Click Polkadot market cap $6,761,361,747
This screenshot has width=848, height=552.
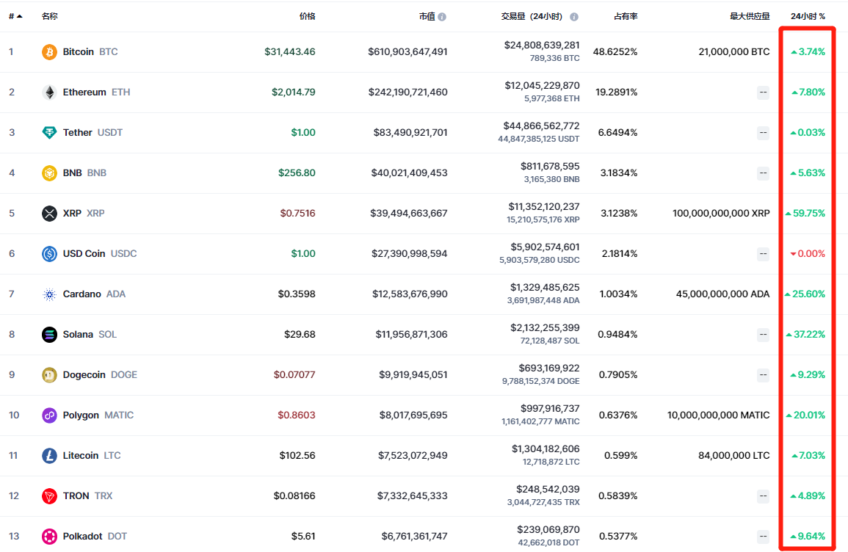pos(414,537)
